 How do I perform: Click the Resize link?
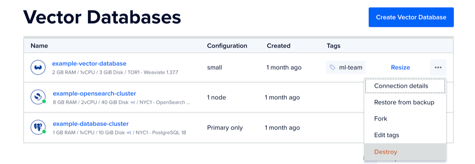(x=401, y=67)
